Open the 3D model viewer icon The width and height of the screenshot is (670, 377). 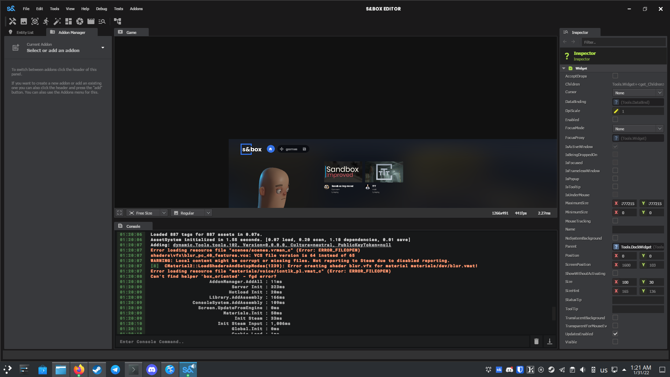click(35, 21)
